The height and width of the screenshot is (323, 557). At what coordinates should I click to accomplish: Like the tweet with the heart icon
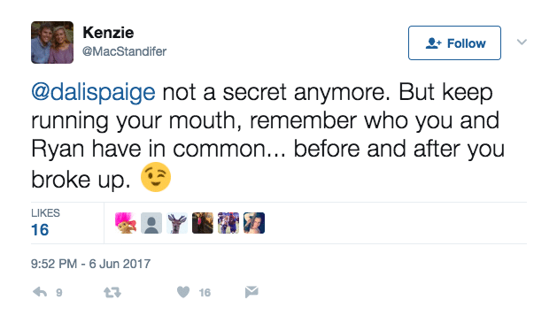point(183,292)
